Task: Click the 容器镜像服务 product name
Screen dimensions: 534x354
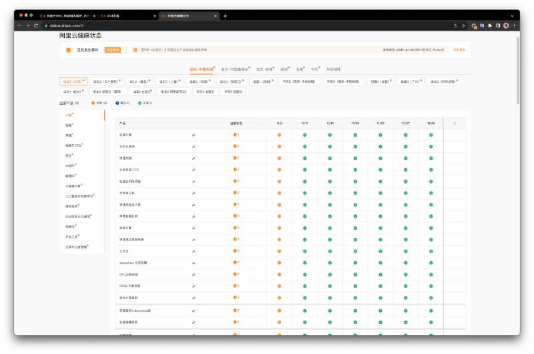Action: tap(128, 323)
